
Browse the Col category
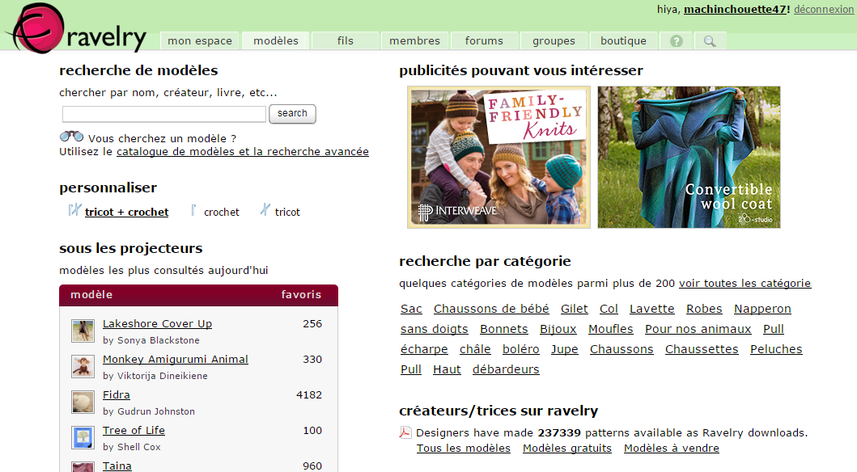coord(609,309)
